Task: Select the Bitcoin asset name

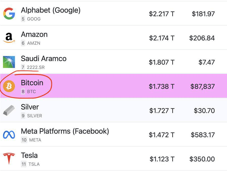Action: tap(32, 83)
